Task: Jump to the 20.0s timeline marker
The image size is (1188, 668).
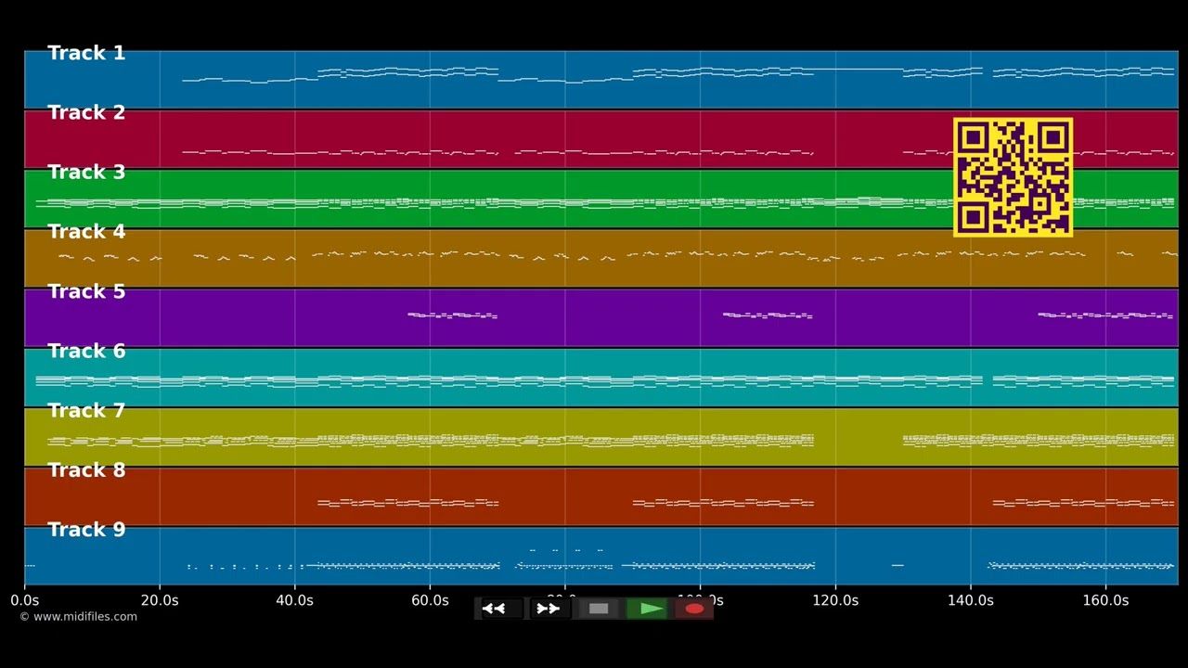Action: click(160, 600)
